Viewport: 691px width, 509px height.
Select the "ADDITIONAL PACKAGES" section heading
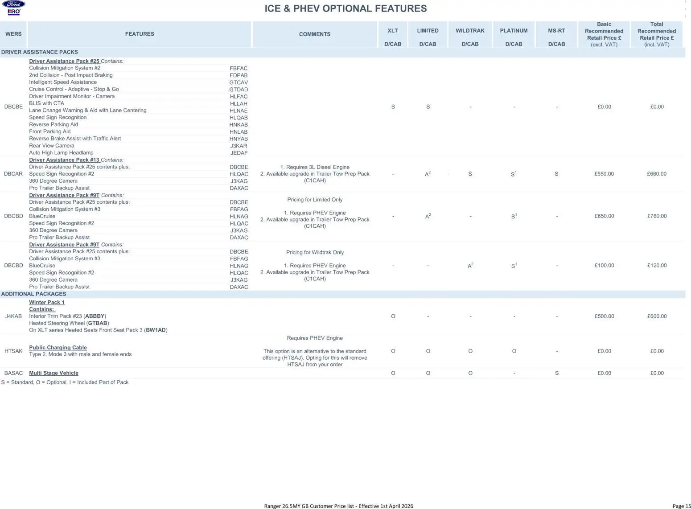coord(33,294)
